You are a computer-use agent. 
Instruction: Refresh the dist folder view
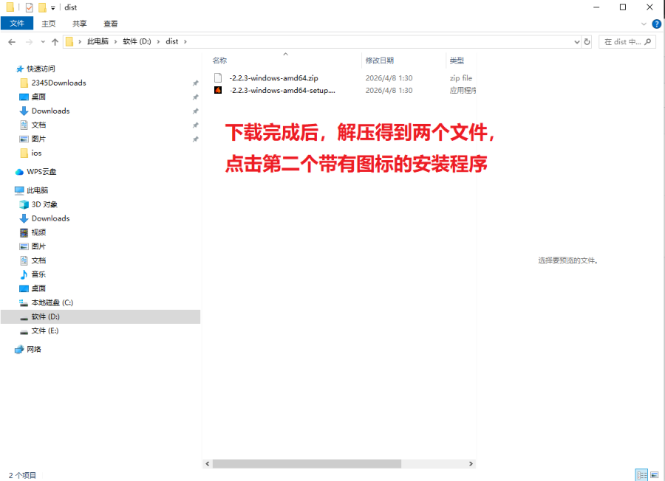587,42
